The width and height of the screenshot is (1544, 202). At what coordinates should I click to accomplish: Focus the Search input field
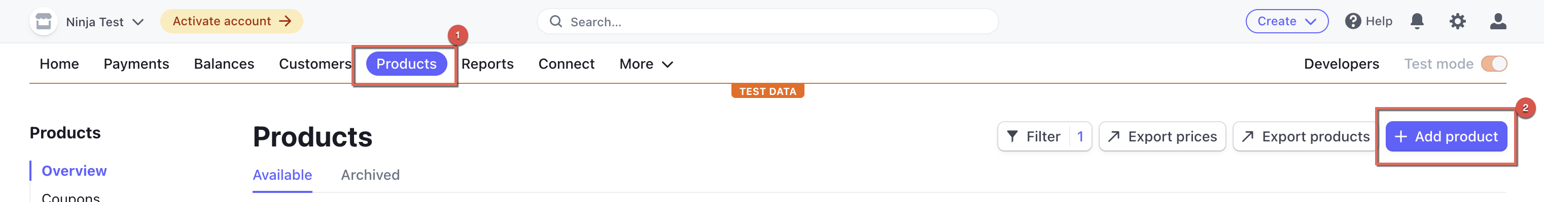pyautogui.click(x=773, y=22)
